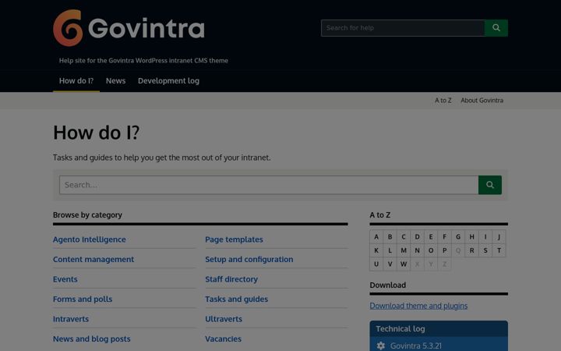Focus the 'Search...' field under How do I
This screenshot has width=561, height=351.
(269, 185)
